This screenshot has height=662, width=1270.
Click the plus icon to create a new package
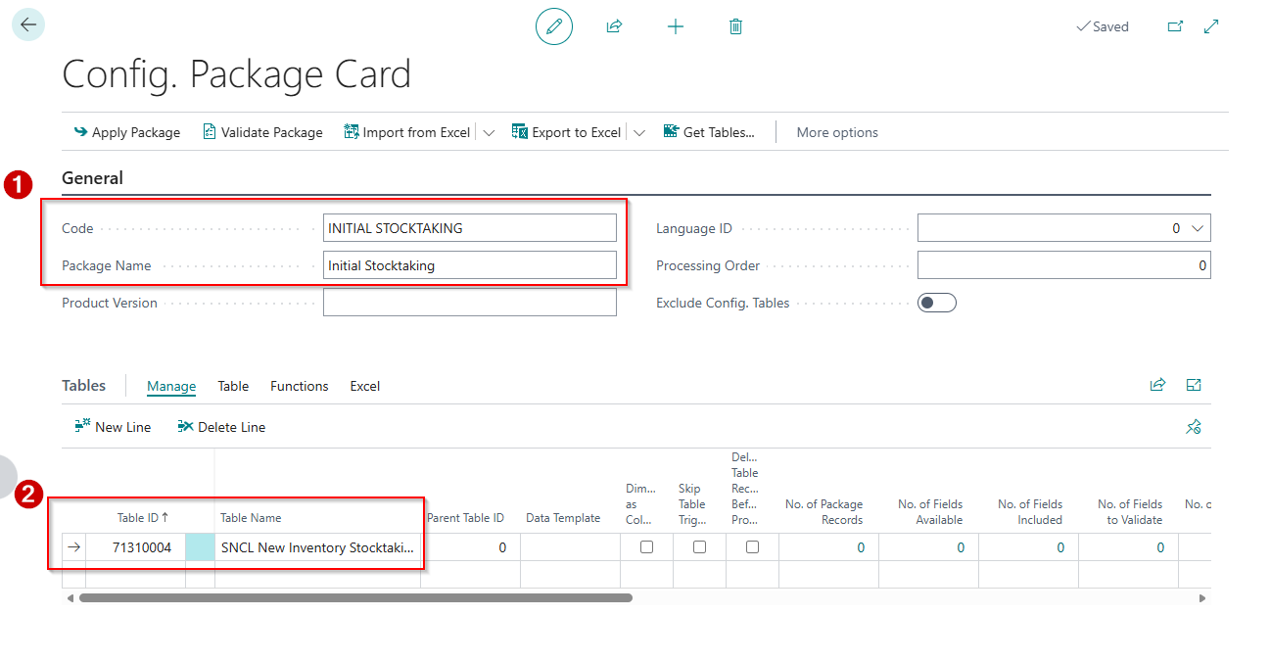(675, 26)
